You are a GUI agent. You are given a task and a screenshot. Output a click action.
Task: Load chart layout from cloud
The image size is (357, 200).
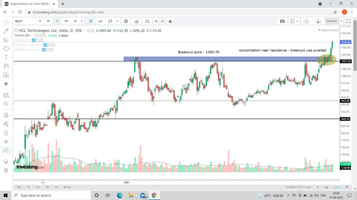(x=306, y=21)
